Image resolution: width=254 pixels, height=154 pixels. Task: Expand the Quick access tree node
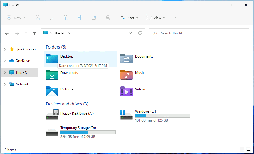click(5, 49)
